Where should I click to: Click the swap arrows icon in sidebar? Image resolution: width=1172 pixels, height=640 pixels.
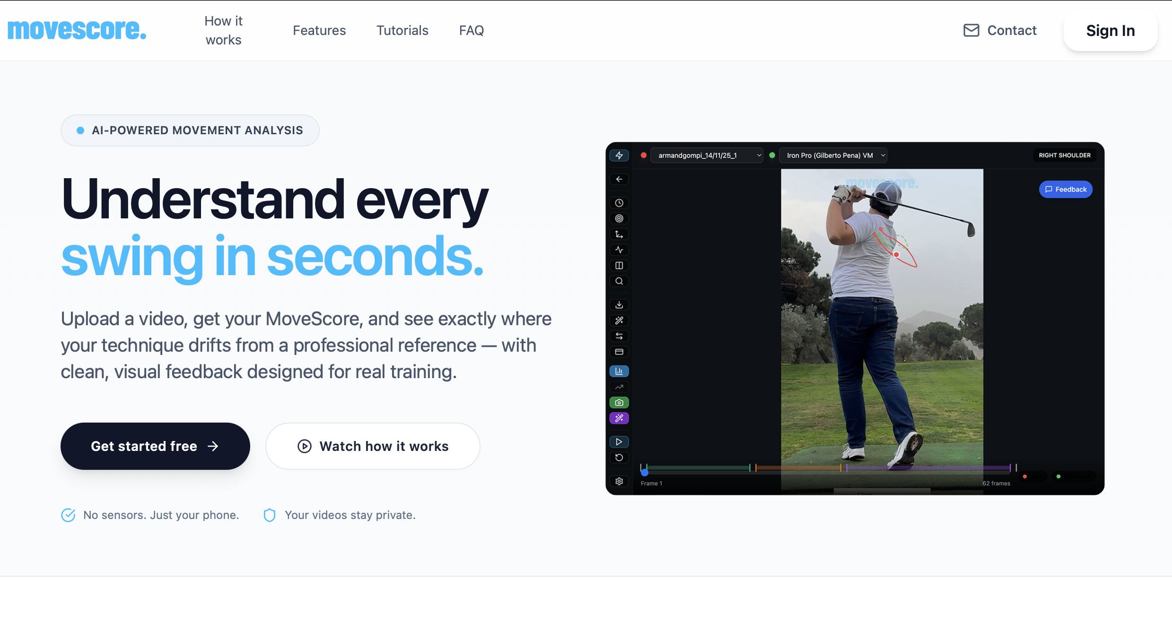619,336
